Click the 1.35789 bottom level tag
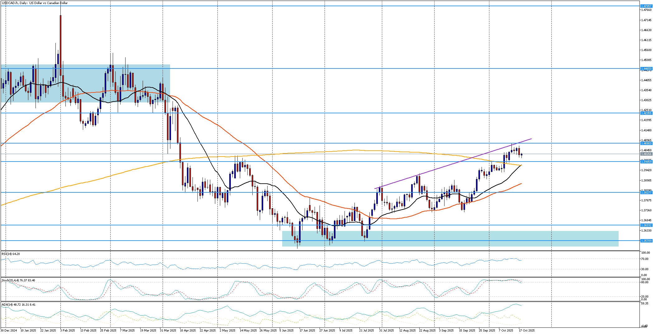This screenshot has height=334, width=656. (646, 241)
